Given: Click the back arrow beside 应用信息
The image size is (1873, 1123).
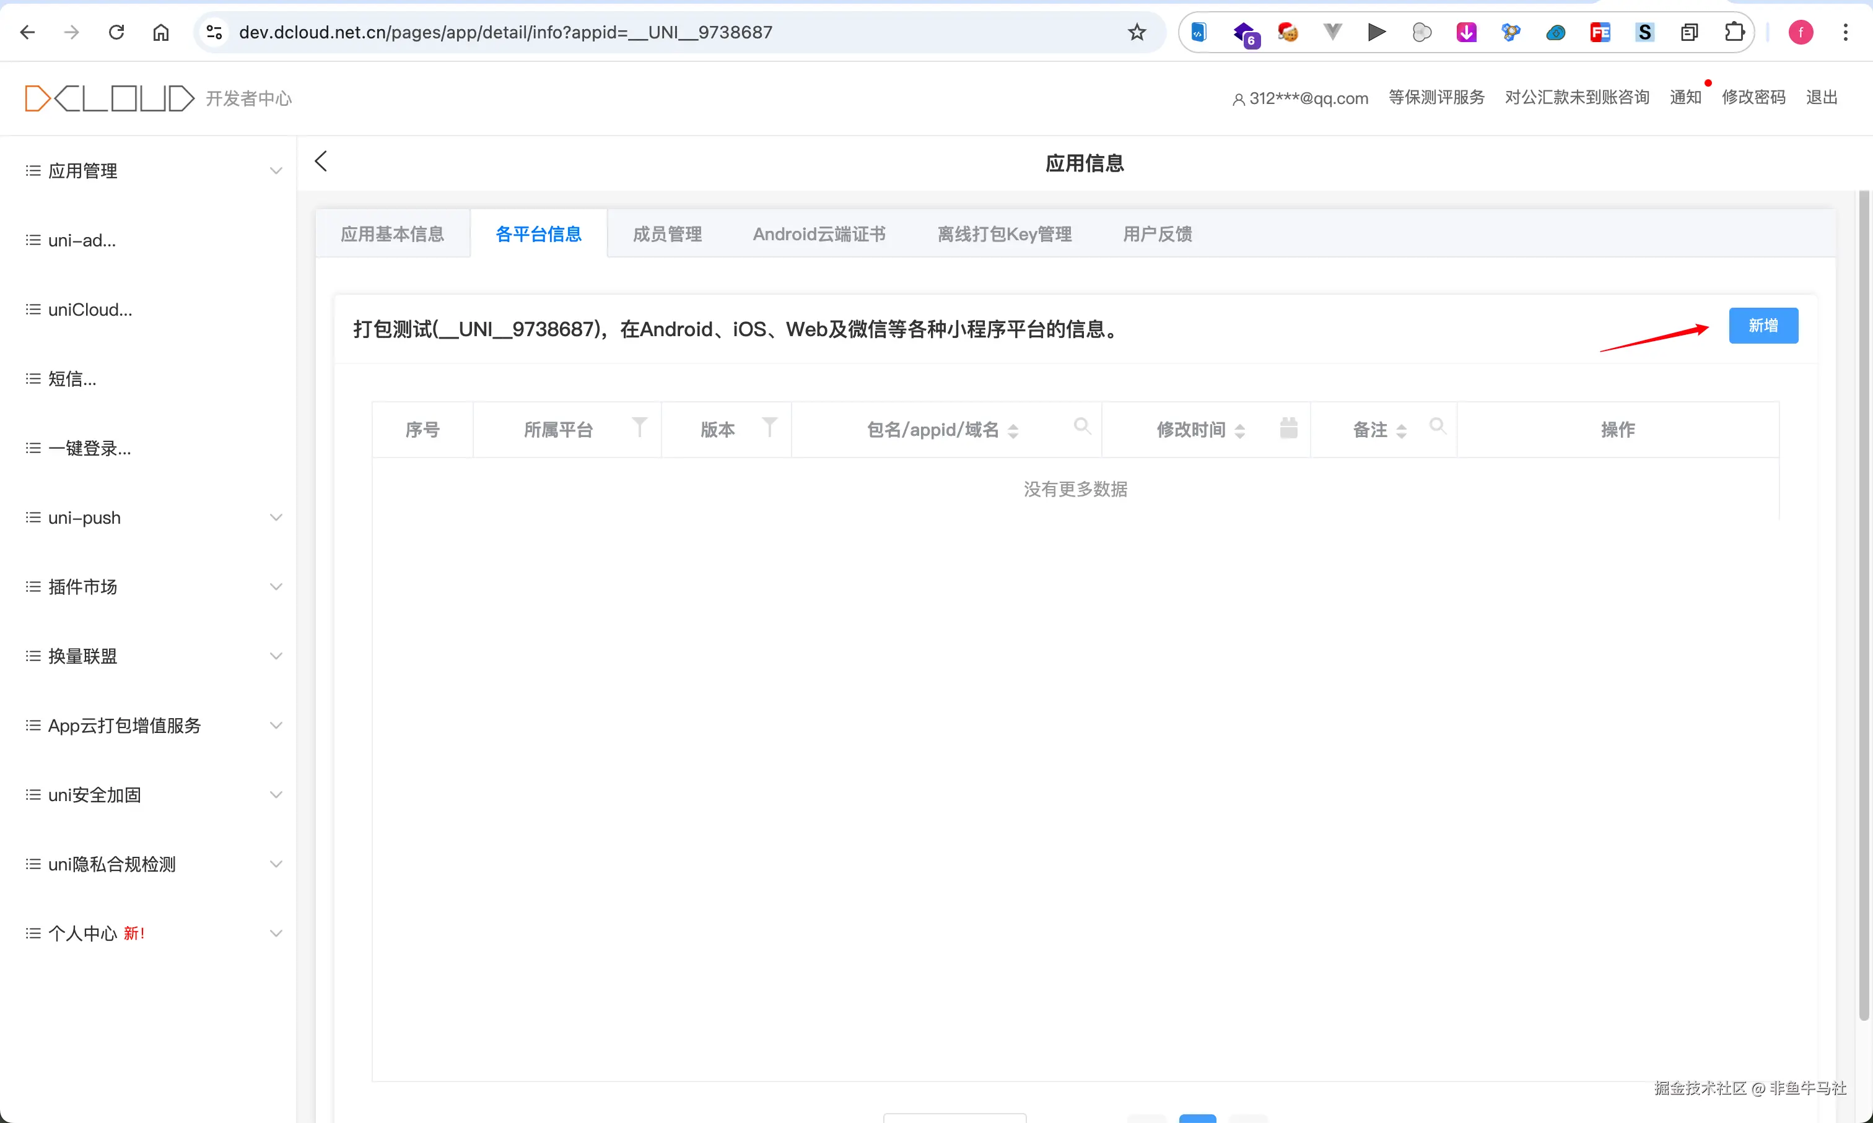Looking at the screenshot, I should 321,161.
